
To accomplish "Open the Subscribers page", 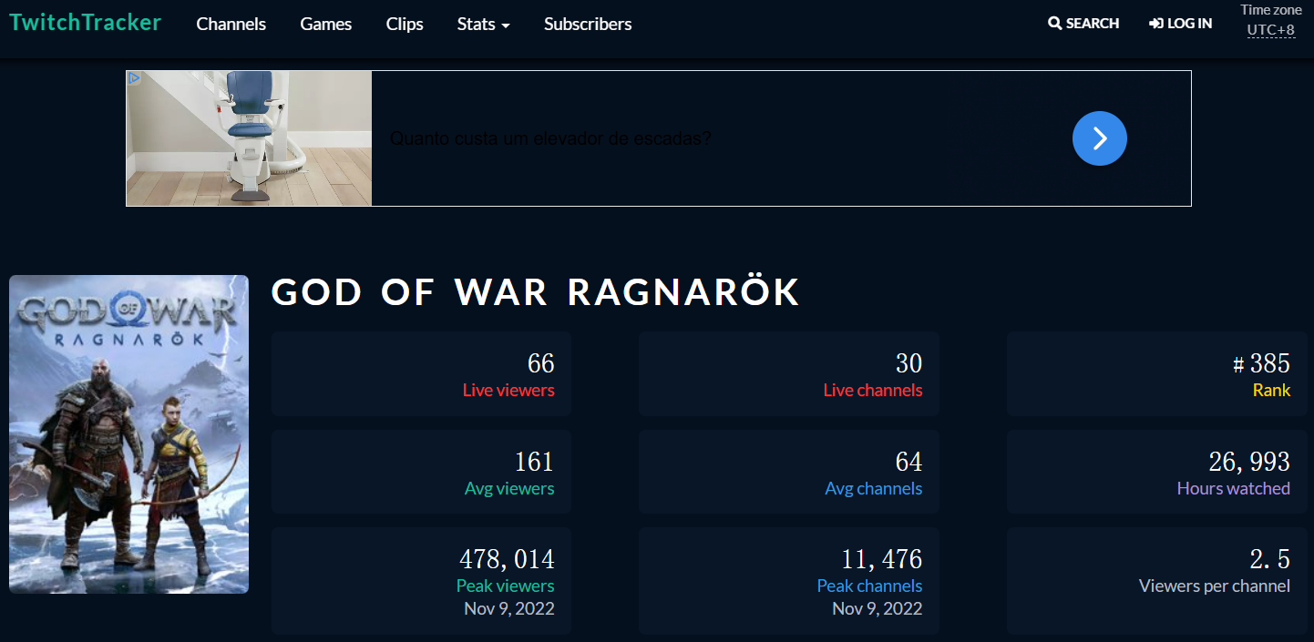I will point(588,24).
